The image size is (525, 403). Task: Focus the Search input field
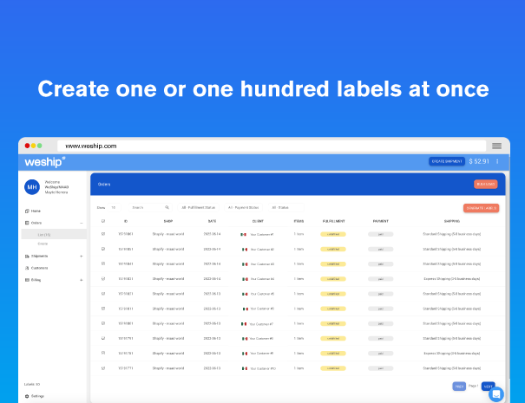[x=150, y=208]
